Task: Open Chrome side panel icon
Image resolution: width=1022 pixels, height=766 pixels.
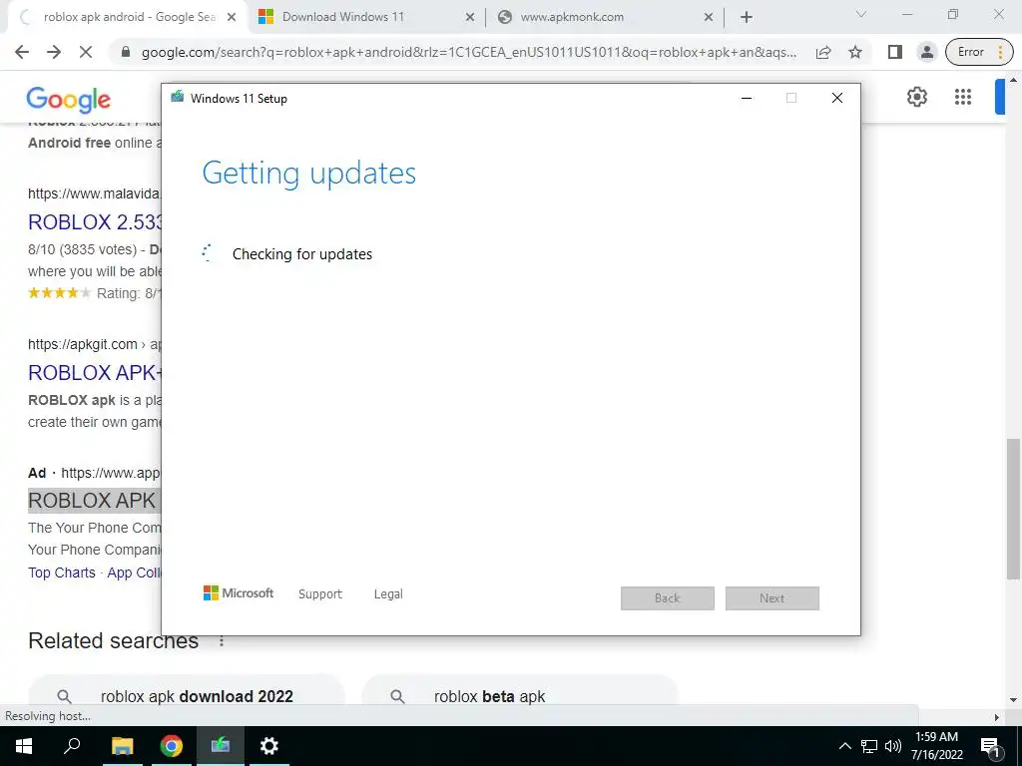Action: point(895,52)
